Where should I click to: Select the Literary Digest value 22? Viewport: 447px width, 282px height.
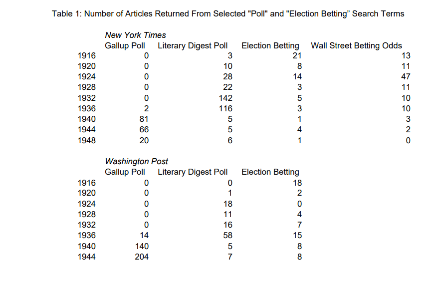click(x=227, y=87)
